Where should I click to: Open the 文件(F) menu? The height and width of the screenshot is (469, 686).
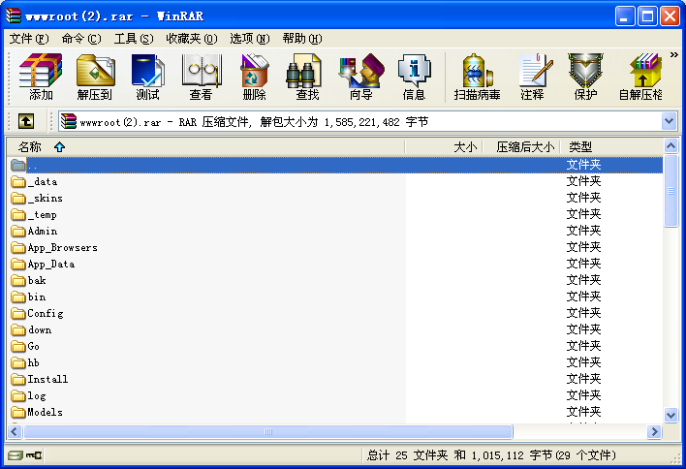29,39
